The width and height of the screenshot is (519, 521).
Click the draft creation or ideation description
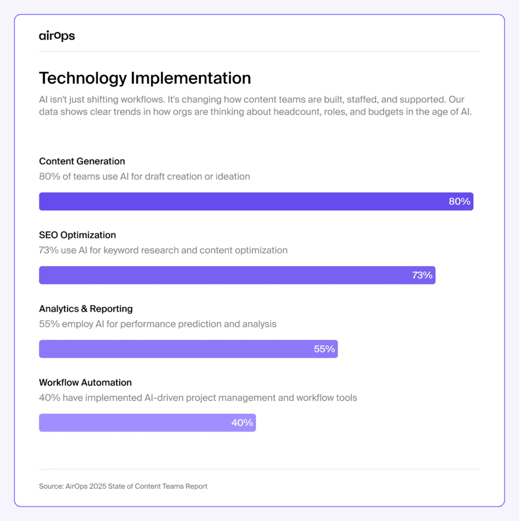coord(145,177)
